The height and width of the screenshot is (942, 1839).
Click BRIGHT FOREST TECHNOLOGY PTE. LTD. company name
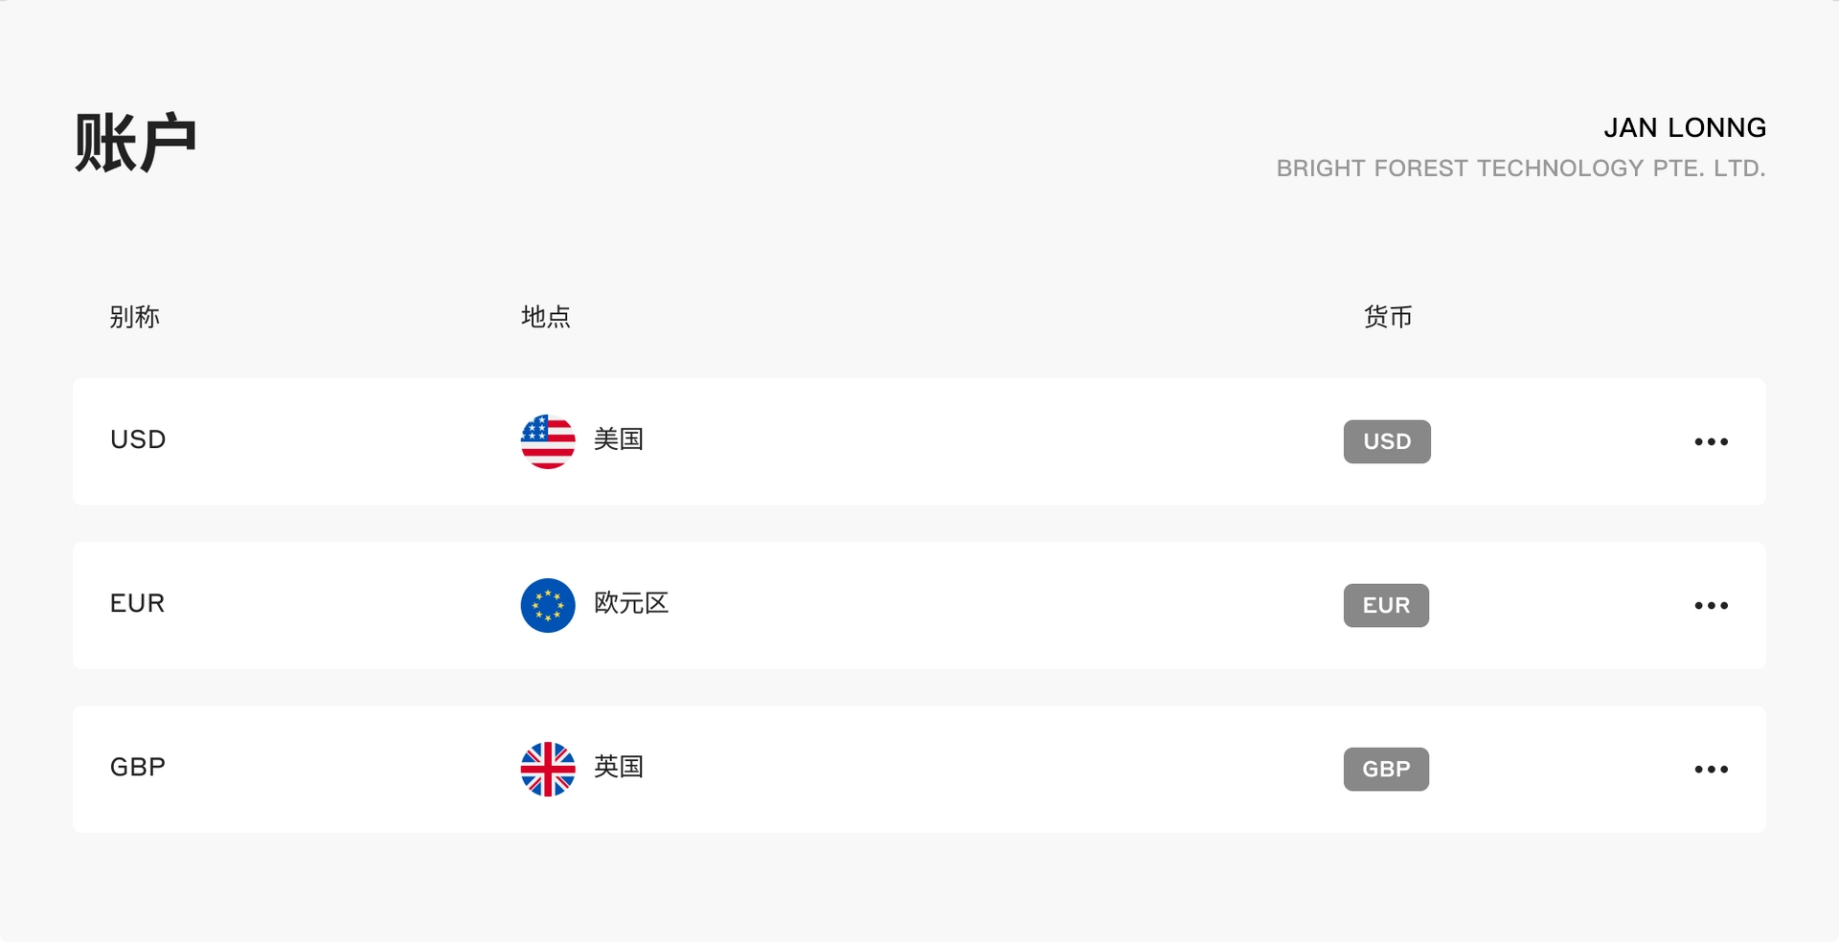pos(1521,168)
